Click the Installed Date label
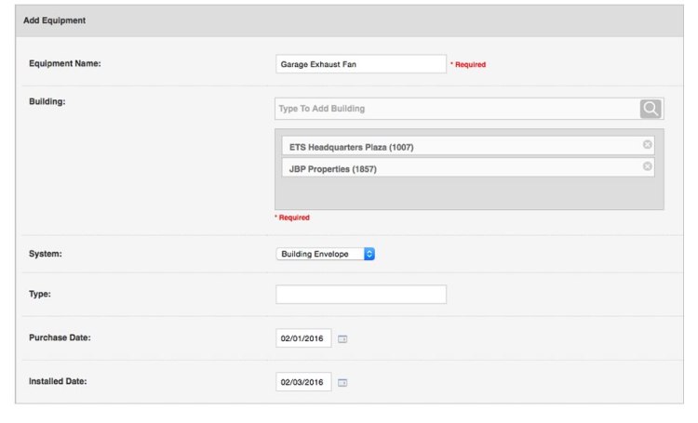 click(x=58, y=380)
